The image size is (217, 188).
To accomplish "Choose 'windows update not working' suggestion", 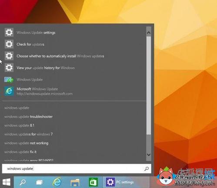I will click(x=26, y=143).
